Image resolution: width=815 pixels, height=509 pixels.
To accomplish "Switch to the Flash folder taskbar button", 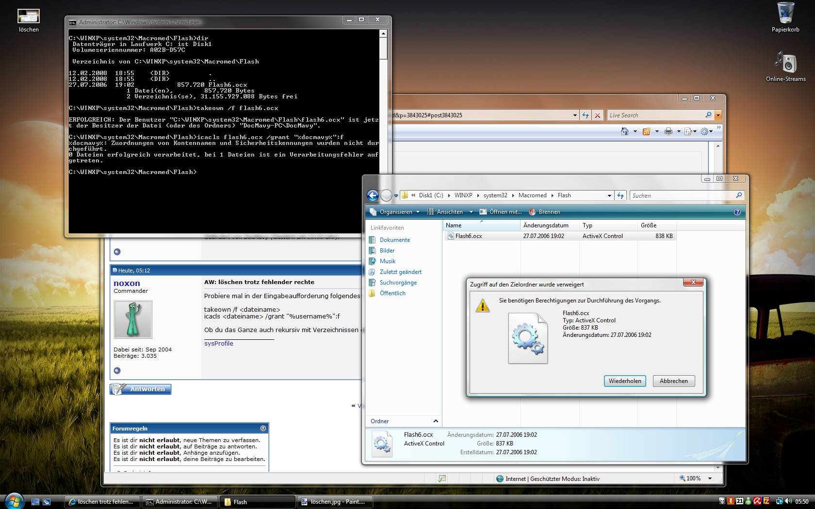I will pyautogui.click(x=257, y=502).
